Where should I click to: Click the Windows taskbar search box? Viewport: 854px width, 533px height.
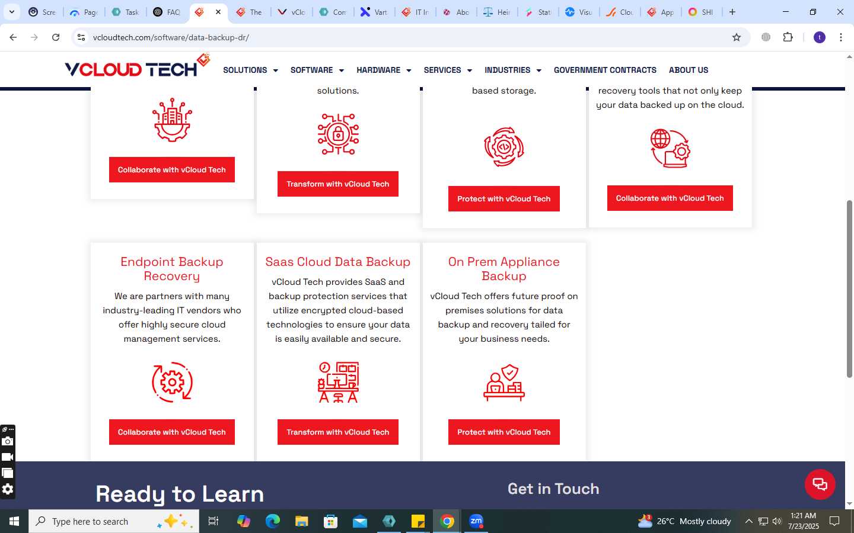pyautogui.click(x=114, y=521)
